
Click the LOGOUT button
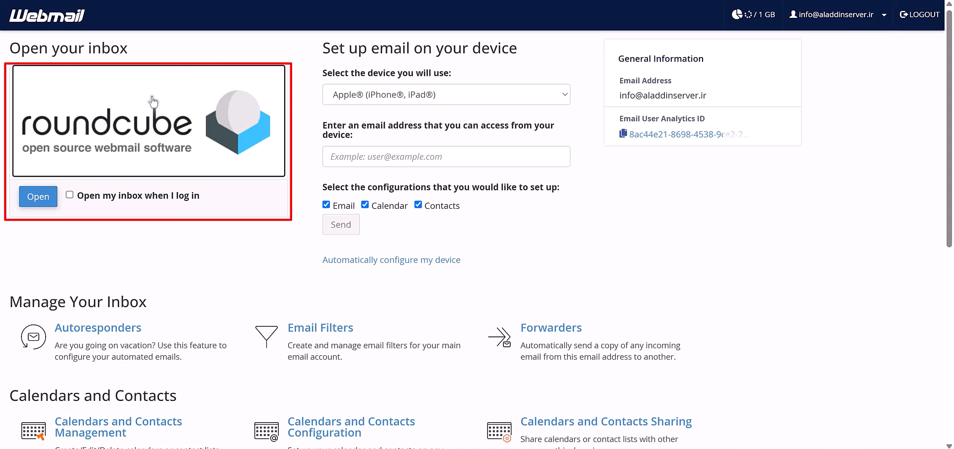[x=920, y=14]
